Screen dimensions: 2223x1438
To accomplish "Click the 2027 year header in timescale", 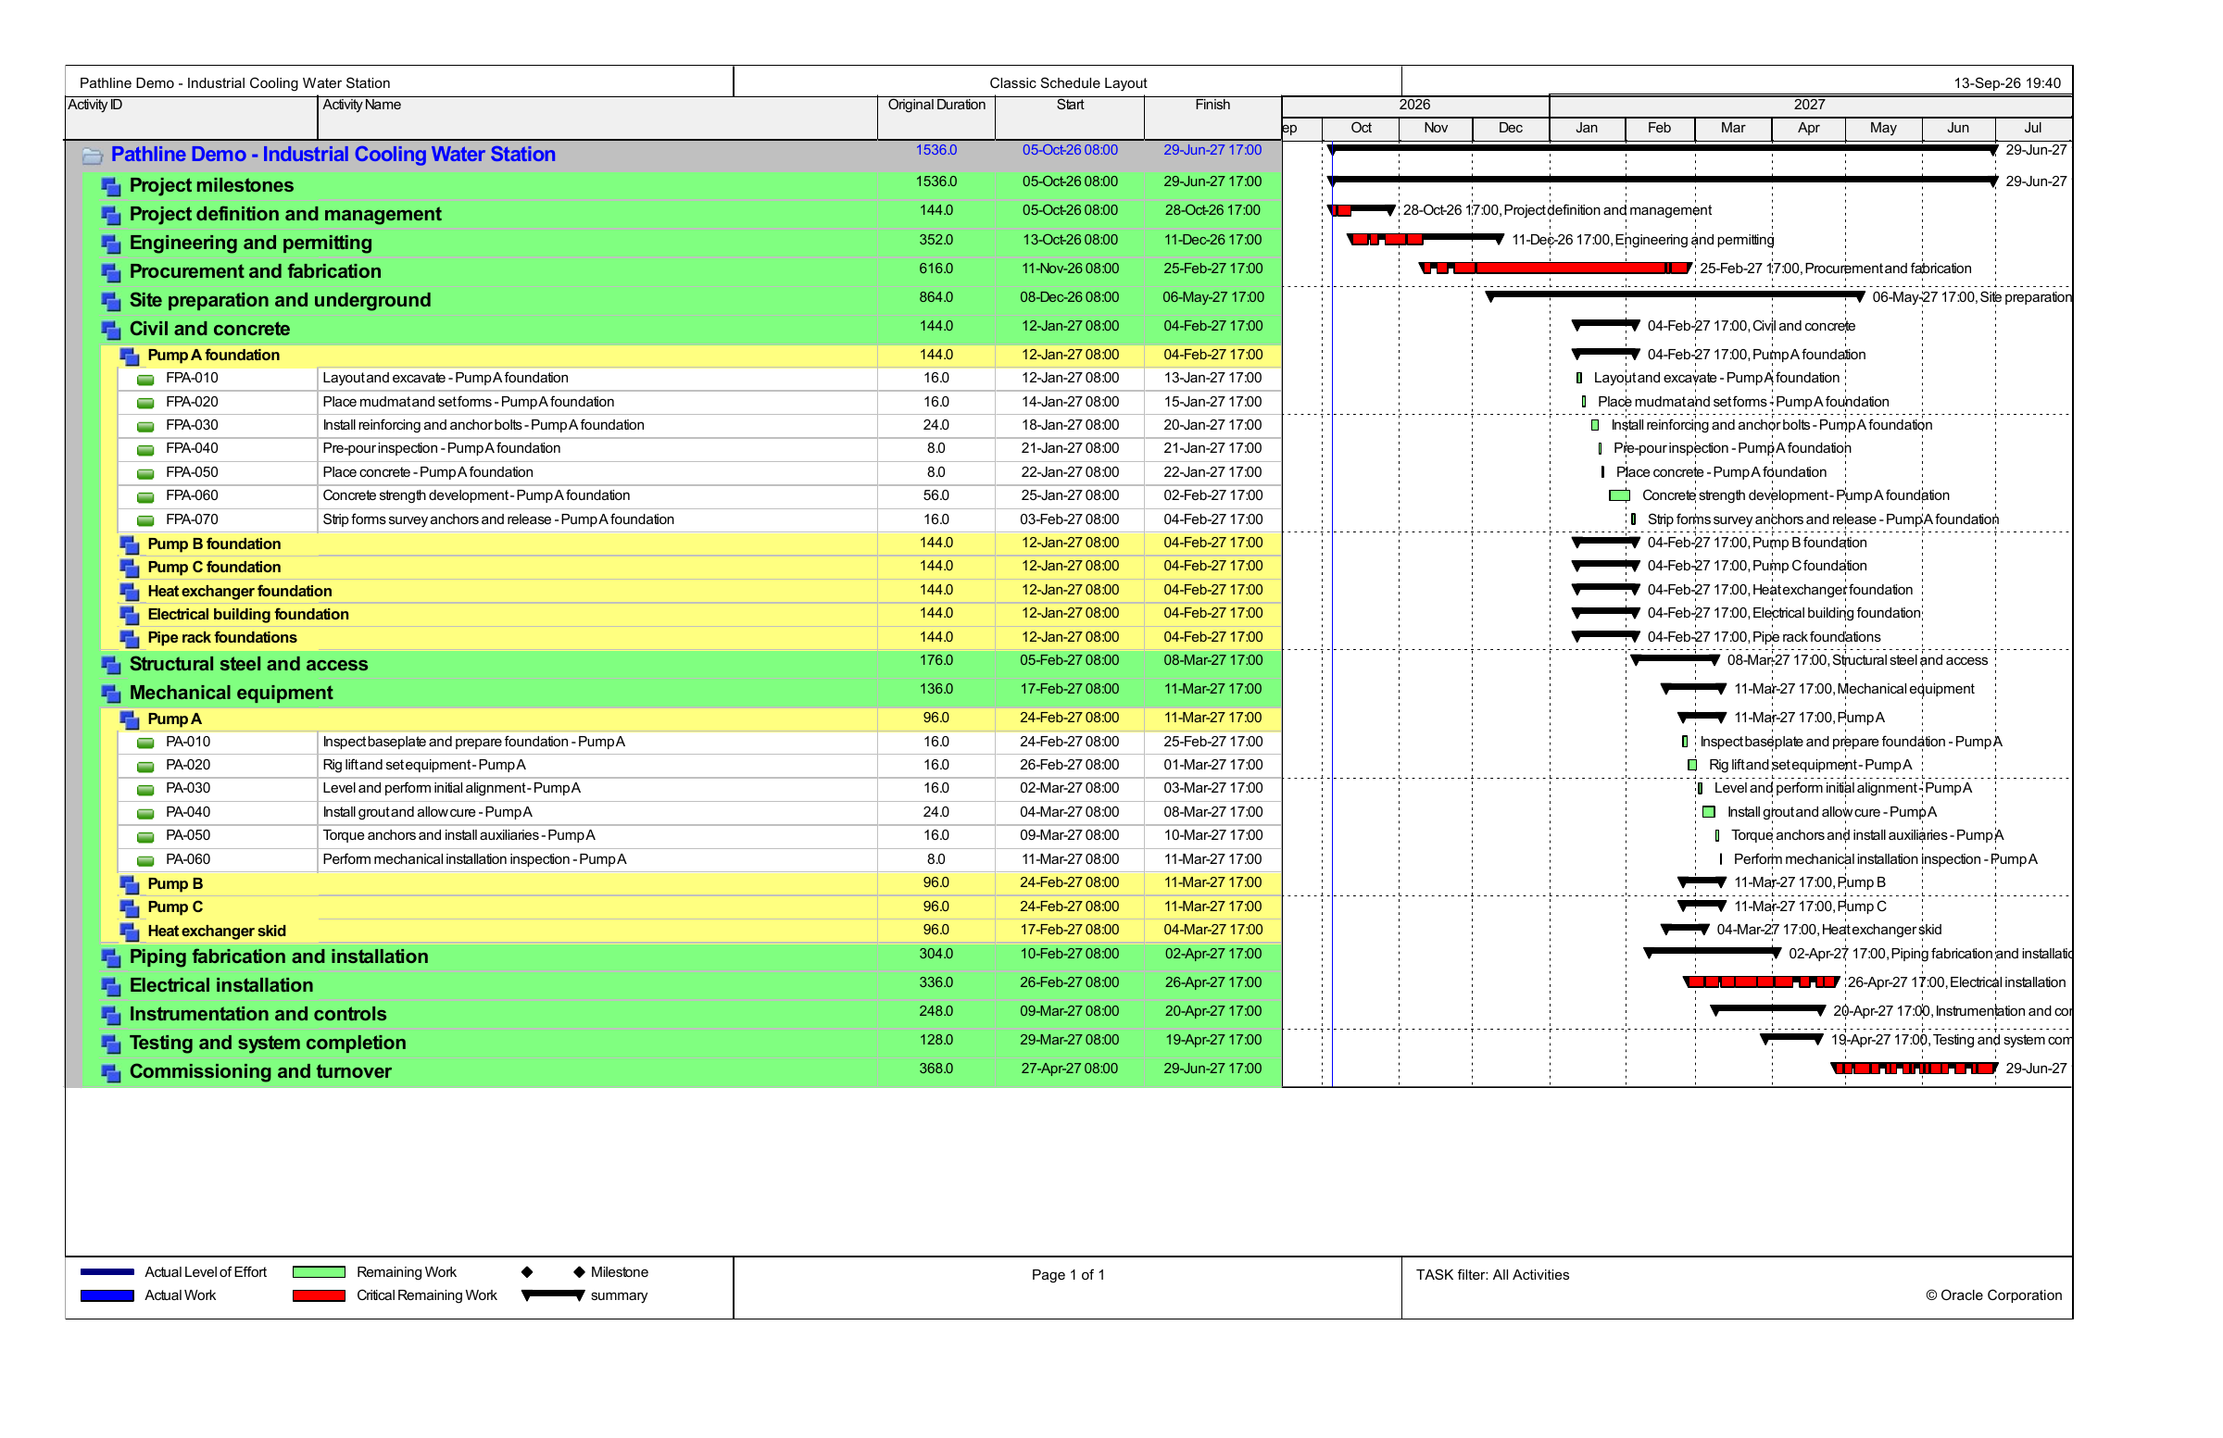I will (1810, 106).
